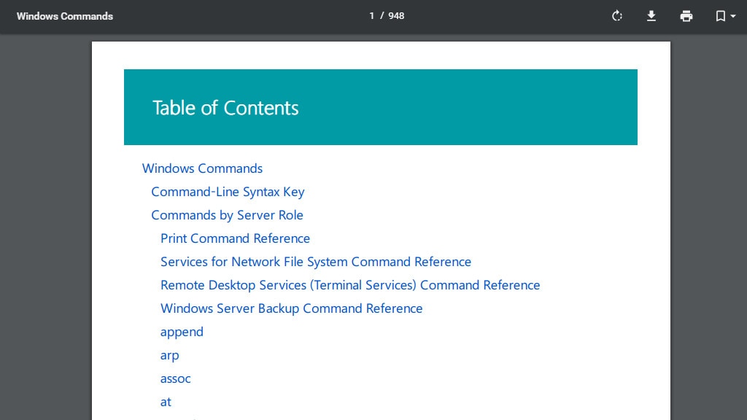Click the total page count 948
This screenshot has width=747, height=420.
click(396, 16)
